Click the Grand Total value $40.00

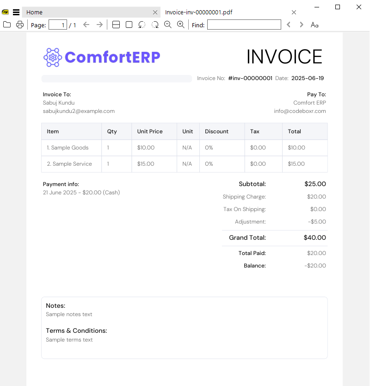tap(315, 237)
